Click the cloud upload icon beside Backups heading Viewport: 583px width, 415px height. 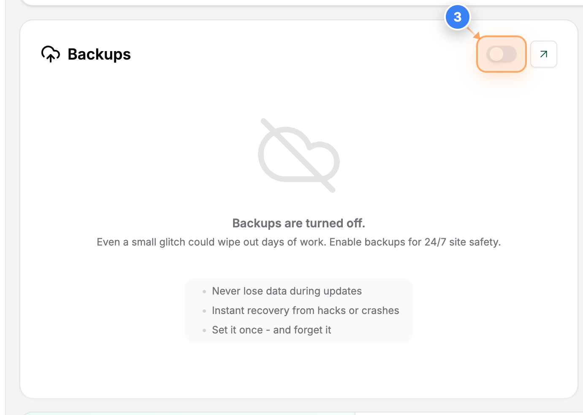click(x=51, y=54)
